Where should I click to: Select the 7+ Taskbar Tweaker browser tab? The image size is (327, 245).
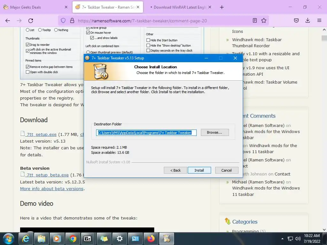pyautogui.click(x=108, y=7)
